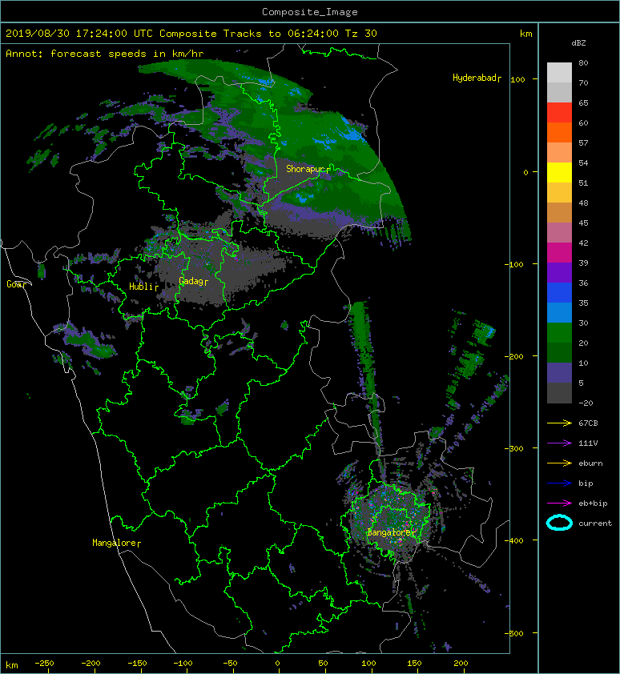Select the dark gray -20 to 5 swatch
Image resolution: width=620 pixels, height=674 pixels.
coord(559,392)
